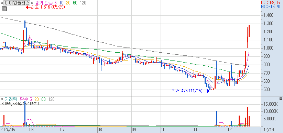Close the volume panel with the X button
Image resolution: width=283 pixels, height=133 pixels.
pyautogui.click(x=281, y=98)
